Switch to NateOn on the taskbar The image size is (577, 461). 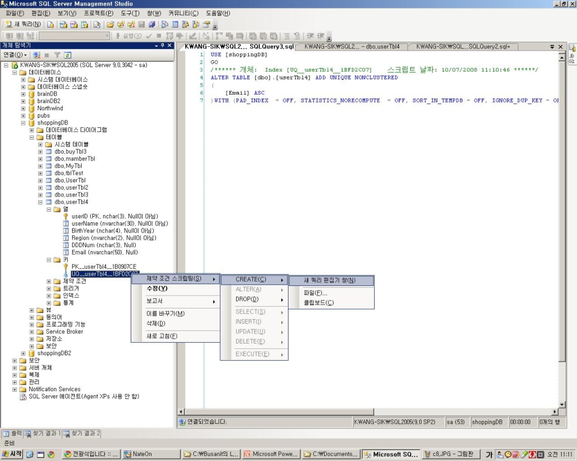tap(151, 454)
